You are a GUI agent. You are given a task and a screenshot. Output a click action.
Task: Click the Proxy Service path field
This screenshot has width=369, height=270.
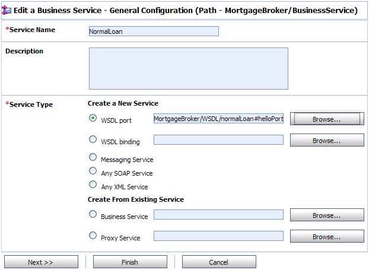(219, 236)
